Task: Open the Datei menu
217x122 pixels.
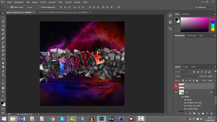Action: click(x=9, y=2)
